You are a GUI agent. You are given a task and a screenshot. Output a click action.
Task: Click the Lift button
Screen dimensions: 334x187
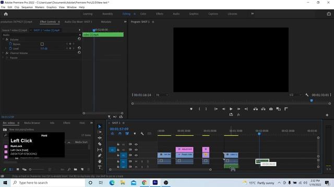point(255,109)
